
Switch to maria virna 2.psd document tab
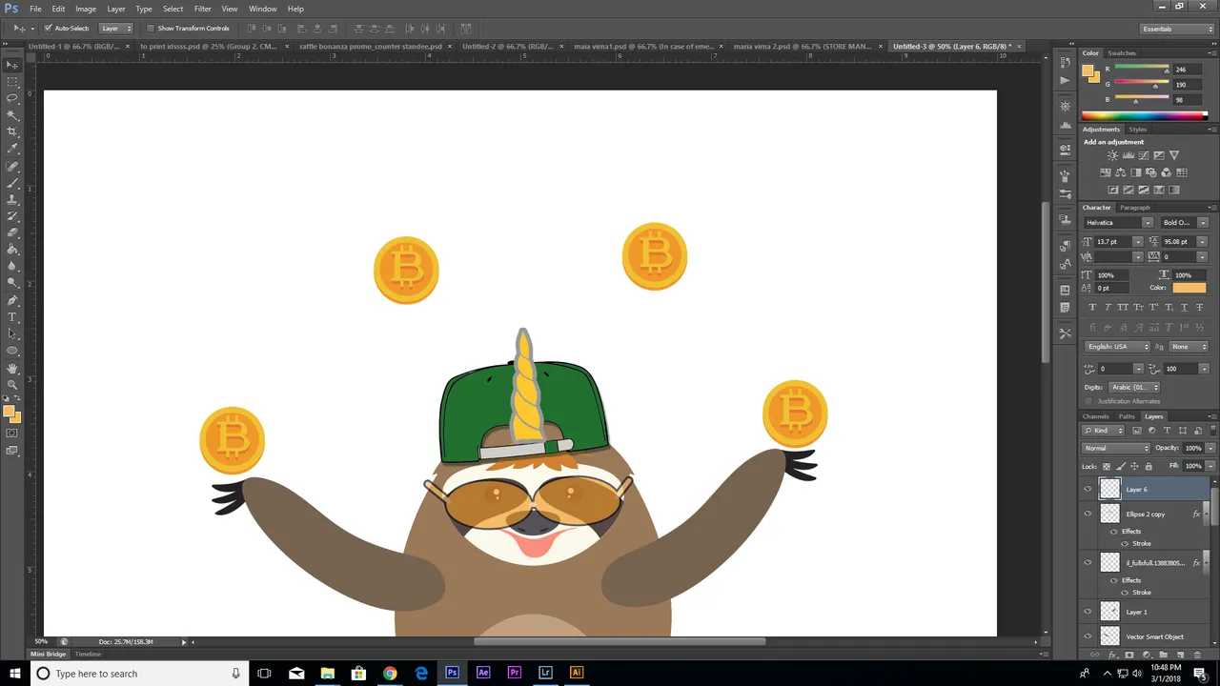[802, 46]
